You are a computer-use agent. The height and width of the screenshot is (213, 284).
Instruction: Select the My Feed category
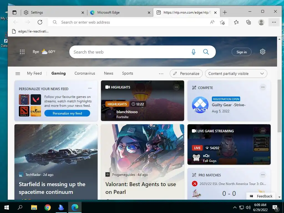point(34,73)
